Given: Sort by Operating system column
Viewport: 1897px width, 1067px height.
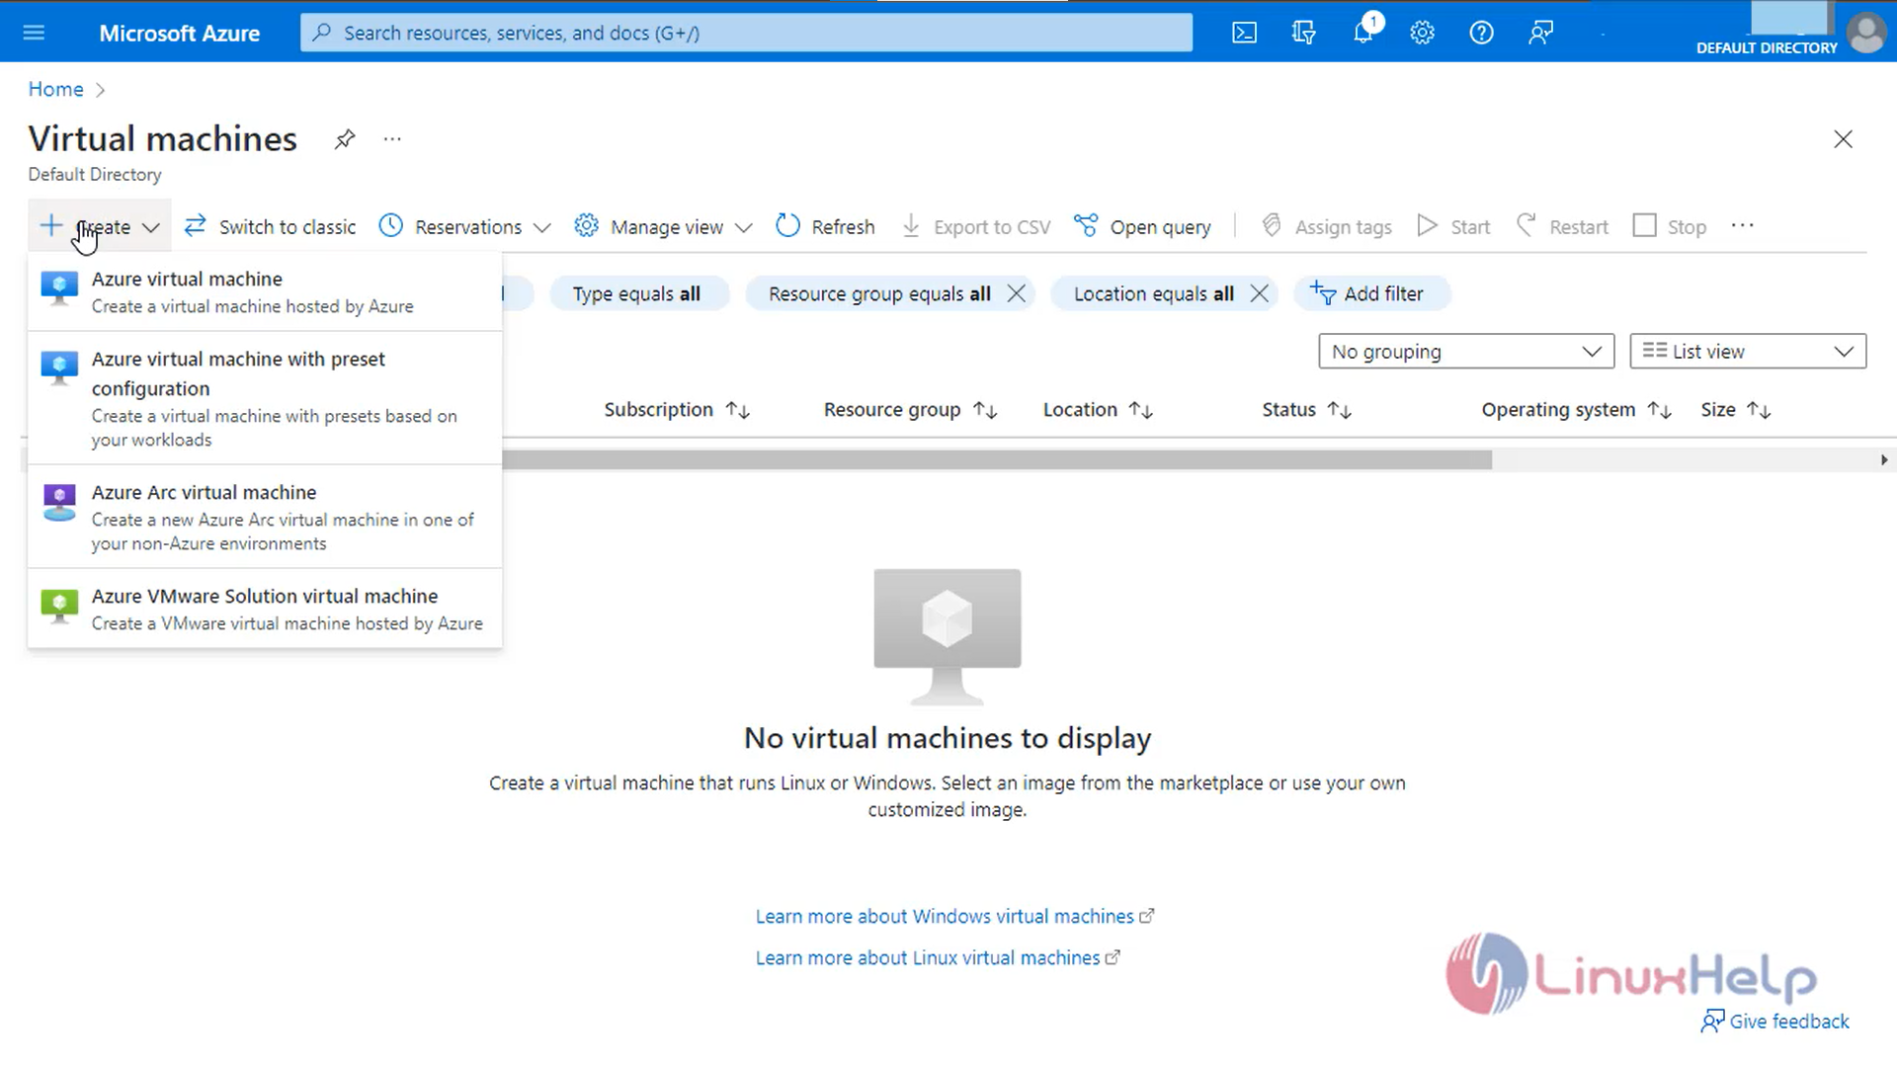Looking at the screenshot, I should pos(1576,409).
